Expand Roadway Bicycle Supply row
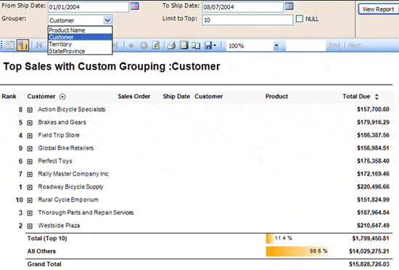The height and width of the screenshot is (270, 399). coord(30,187)
